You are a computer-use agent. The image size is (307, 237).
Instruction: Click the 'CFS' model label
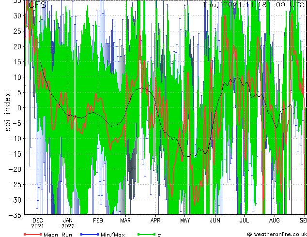pos(37,5)
